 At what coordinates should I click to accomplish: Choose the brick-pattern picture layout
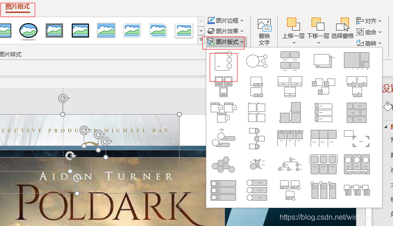[x=356, y=112]
